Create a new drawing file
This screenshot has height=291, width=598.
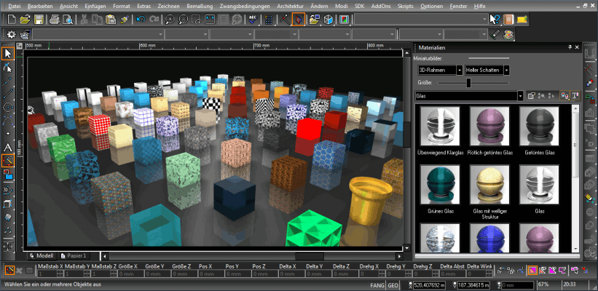pos(12,19)
